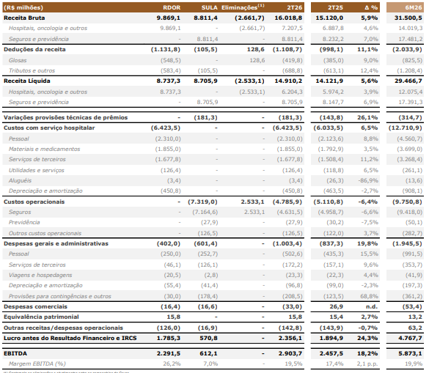429x373 pixels.
Task: Select 'Custos com serviço hospitalar' label
Action: point(49,128)
